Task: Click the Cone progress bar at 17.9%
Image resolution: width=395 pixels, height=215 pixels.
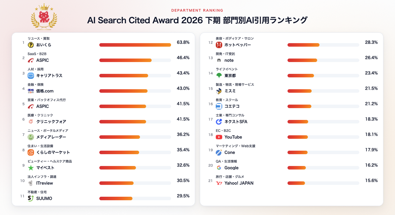Action: click(323, 152)
